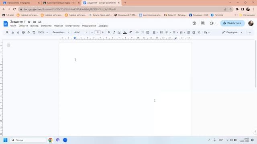Open a new browser tab
The height and width of the screenshot is (144, 257).
point(125,3)
